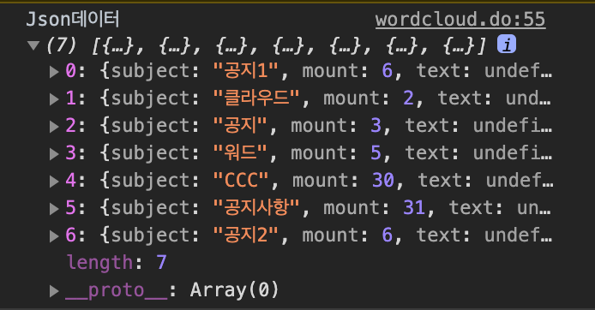
Task: Click the "워드" subject string
Action: [x=240, y=153]
